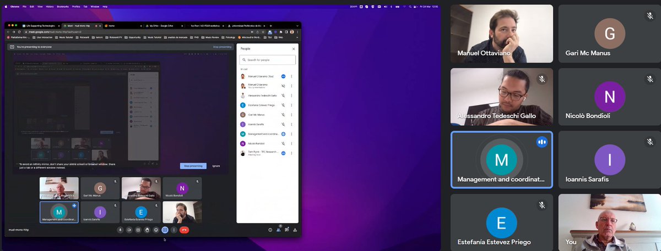The width and height of the screenshot is (661, 251).
Task: Open options menu for Management and coordination
Action: pos(291,134)
